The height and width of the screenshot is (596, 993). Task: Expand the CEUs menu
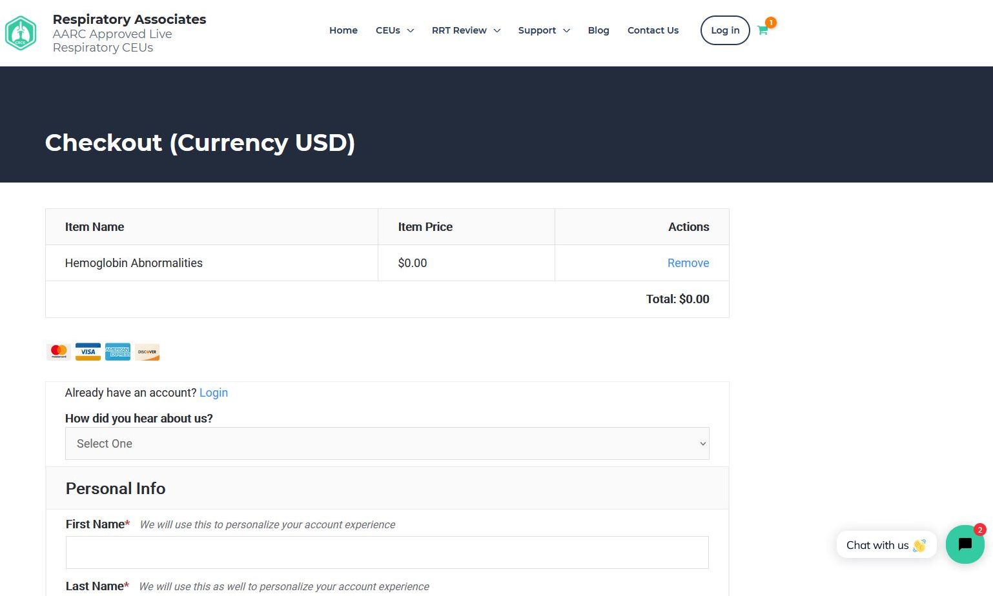click(x=394, y=30)
